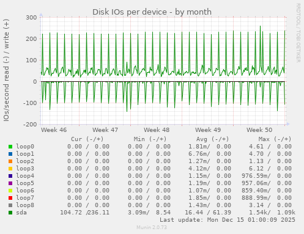Click the loop4 dark blue color swatch
The height and width of the screenshot is (234, 304).
click(10, 176)
